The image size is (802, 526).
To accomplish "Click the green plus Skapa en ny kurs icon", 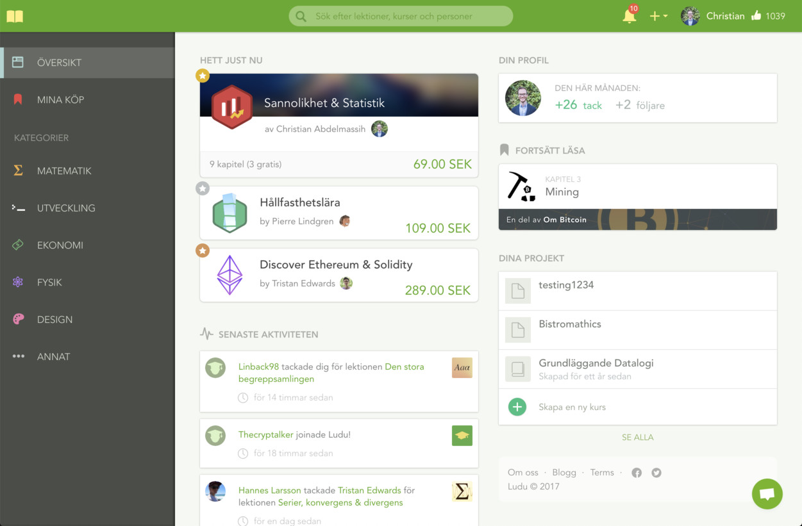I will pos(517,407).
